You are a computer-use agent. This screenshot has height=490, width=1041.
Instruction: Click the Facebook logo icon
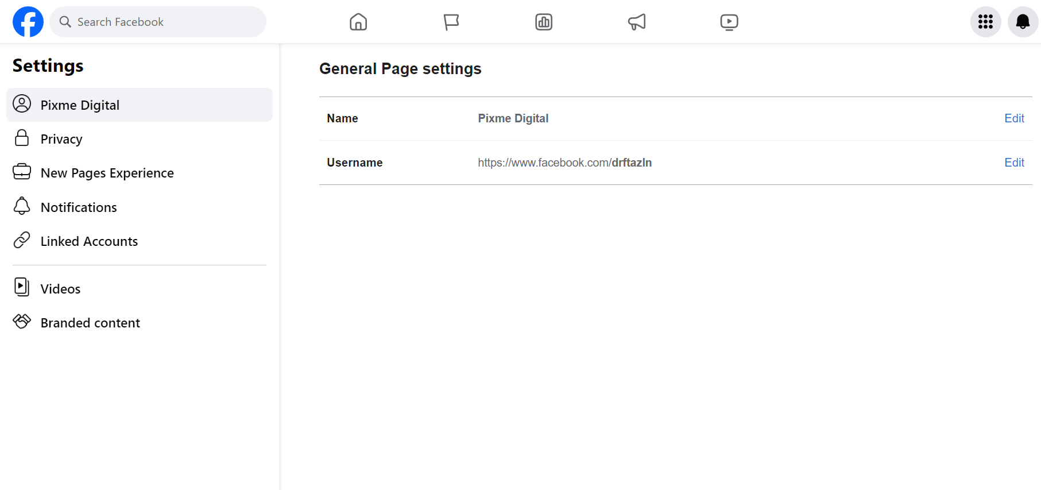[28, 22]
